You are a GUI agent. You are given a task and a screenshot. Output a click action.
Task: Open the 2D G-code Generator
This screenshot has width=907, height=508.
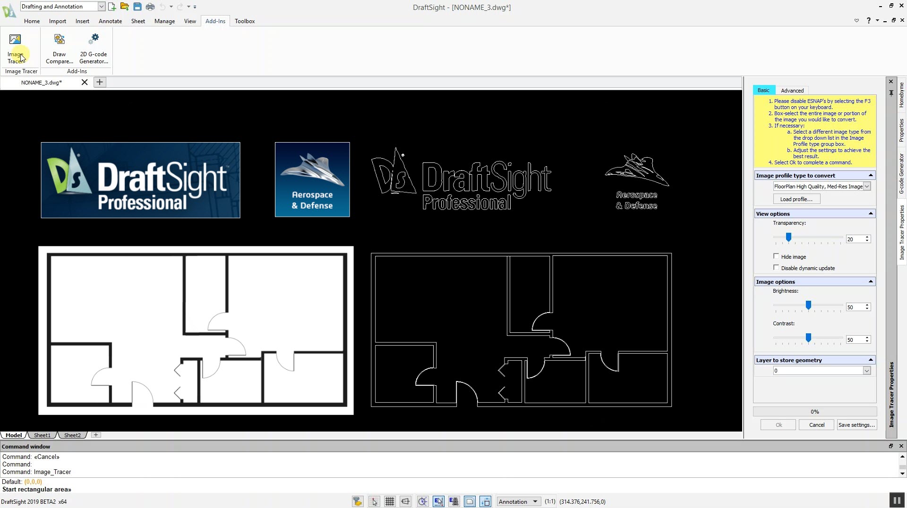[x=93, y=47]
